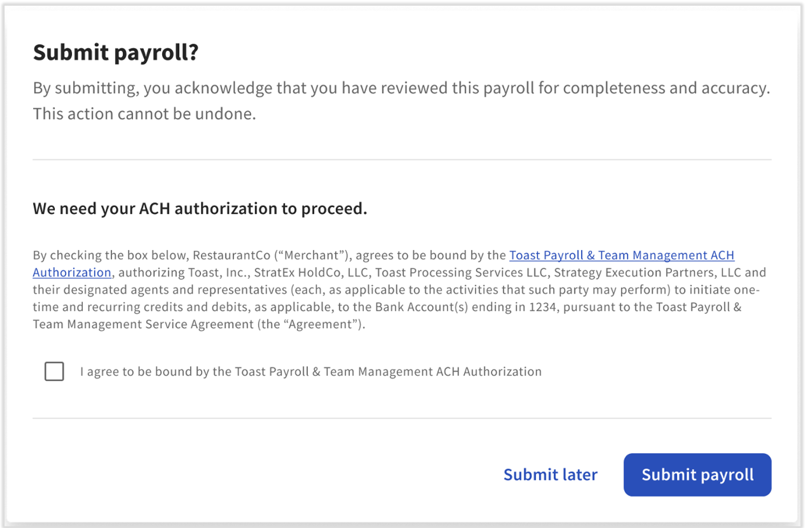The height and width of the screenshot is (528, 805).
Task: Click the bank account ending '1234' text
Action: pyautogui.click(x=542, y=307)
